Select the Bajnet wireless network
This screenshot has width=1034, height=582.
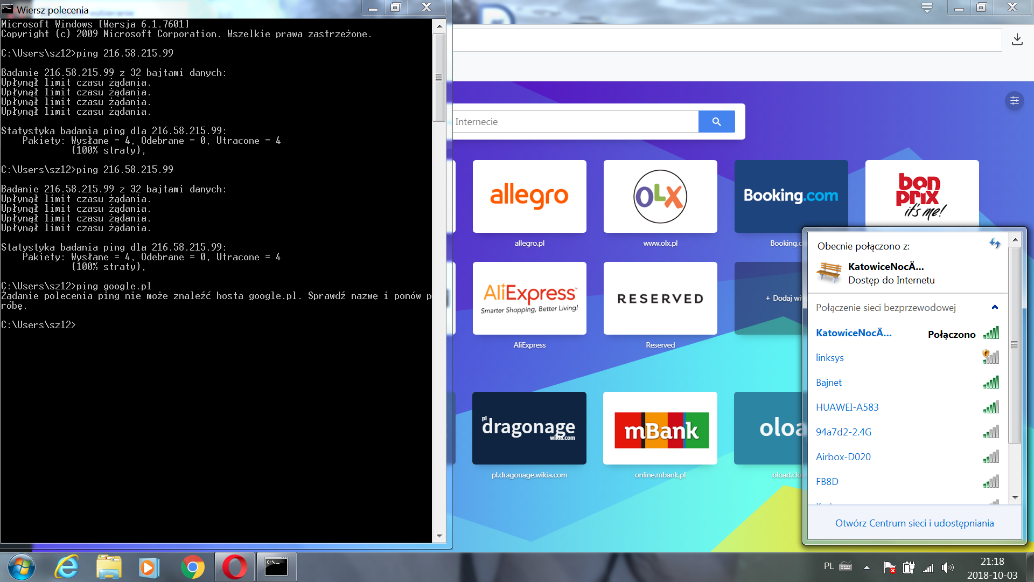pyautogui.click(x=907, y=383)
